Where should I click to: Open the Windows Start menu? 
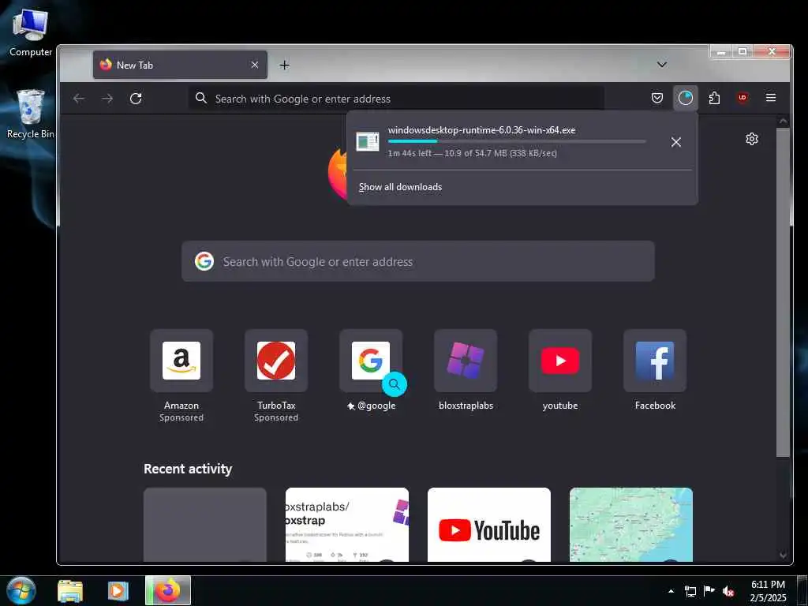tap(21, 591)
